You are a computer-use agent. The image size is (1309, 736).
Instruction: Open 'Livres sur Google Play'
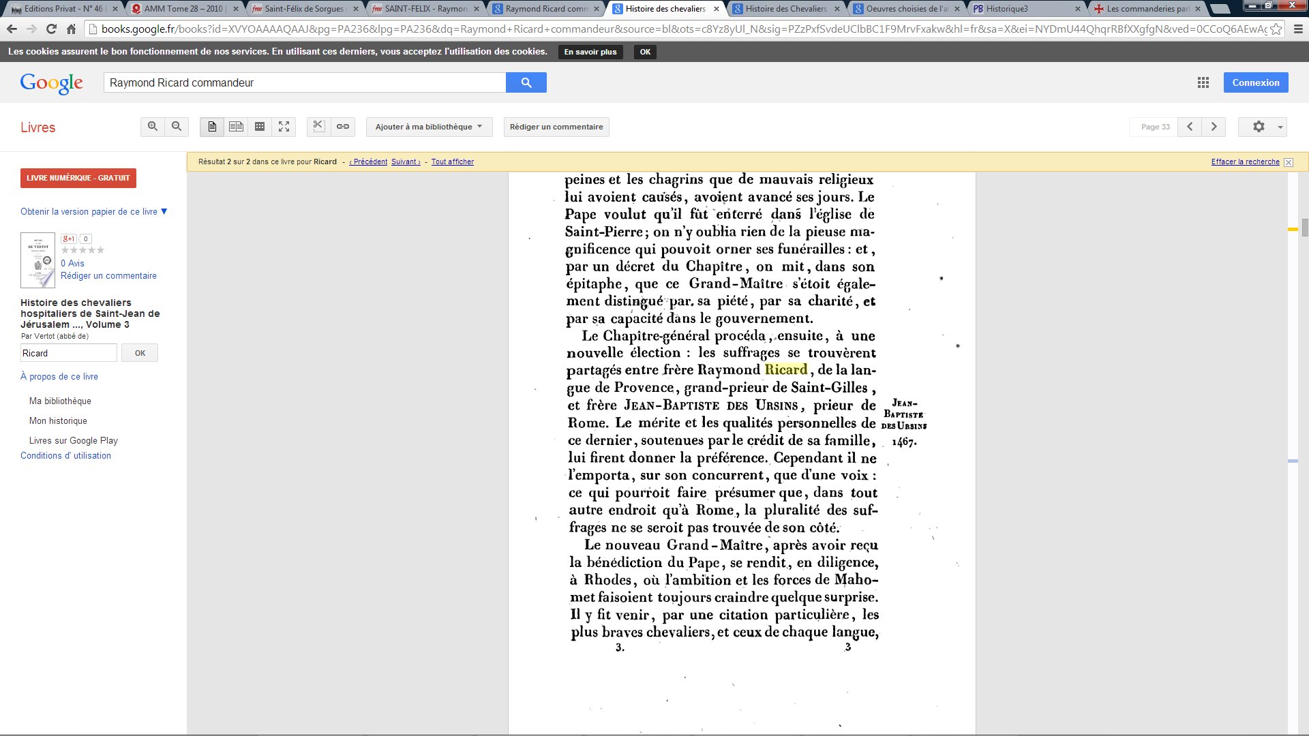click(74, 441)
